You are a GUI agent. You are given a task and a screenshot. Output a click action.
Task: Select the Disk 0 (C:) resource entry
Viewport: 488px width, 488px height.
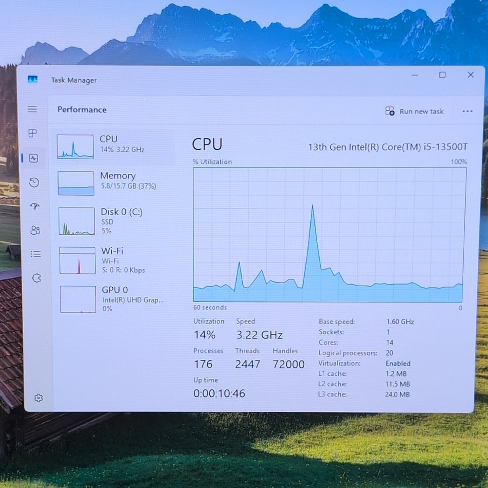[116, 221]
